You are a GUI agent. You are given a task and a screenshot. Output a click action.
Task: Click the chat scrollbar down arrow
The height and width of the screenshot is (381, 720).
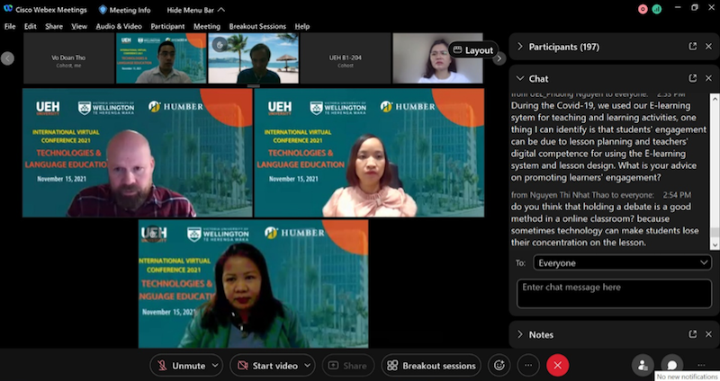point(715,245)
